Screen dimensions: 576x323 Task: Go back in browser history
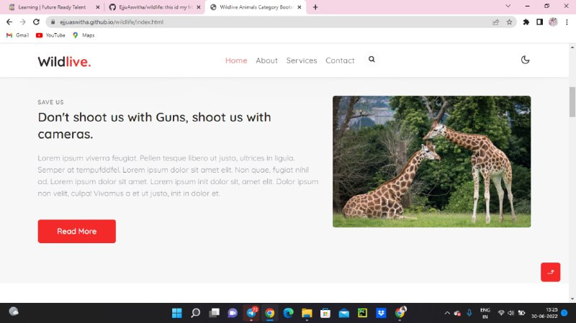(9, 22)
